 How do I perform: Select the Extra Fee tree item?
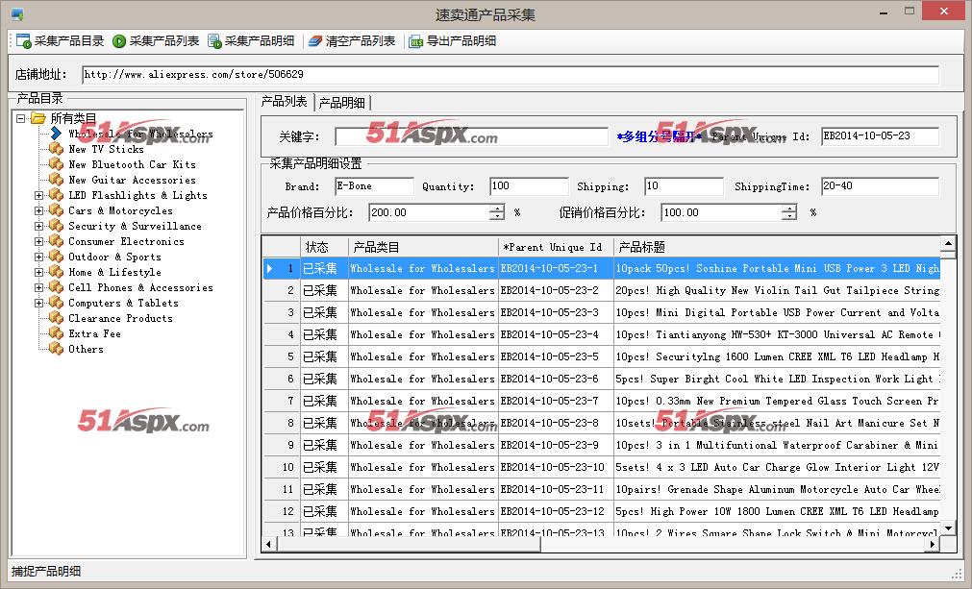pos(94,333)
